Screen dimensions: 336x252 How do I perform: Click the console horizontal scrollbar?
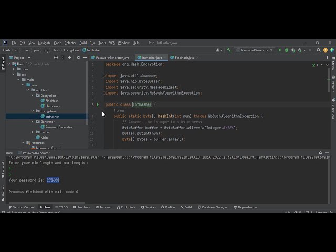click(47, 203)
